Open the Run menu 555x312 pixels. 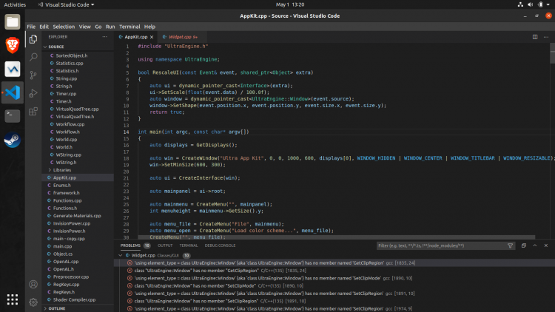(x=110, y=27)
